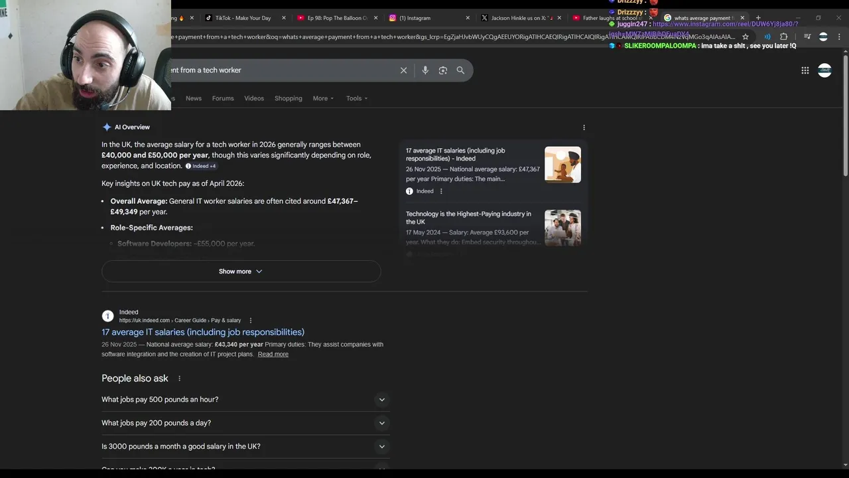Submit search with the magnifying glass icon
This screenshot has height=478, width=849.
pos(460,70)
